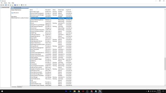
Task: Select the Software Protection service
Action: pyautogui.click(x=51, y=35)
